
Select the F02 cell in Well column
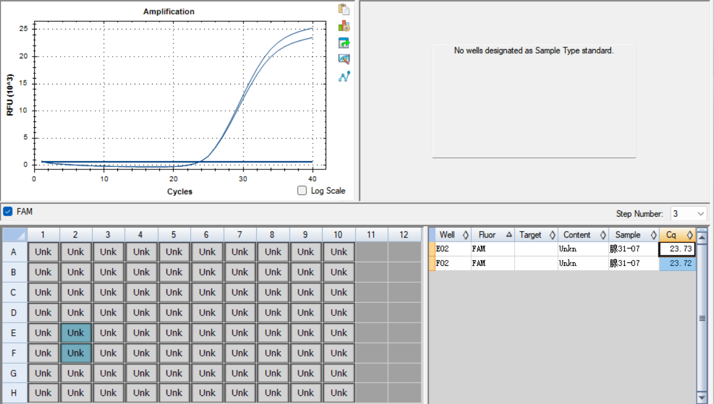[x=453, y=264]
